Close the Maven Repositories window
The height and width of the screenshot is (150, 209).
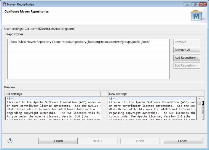(x=203, y=4)
